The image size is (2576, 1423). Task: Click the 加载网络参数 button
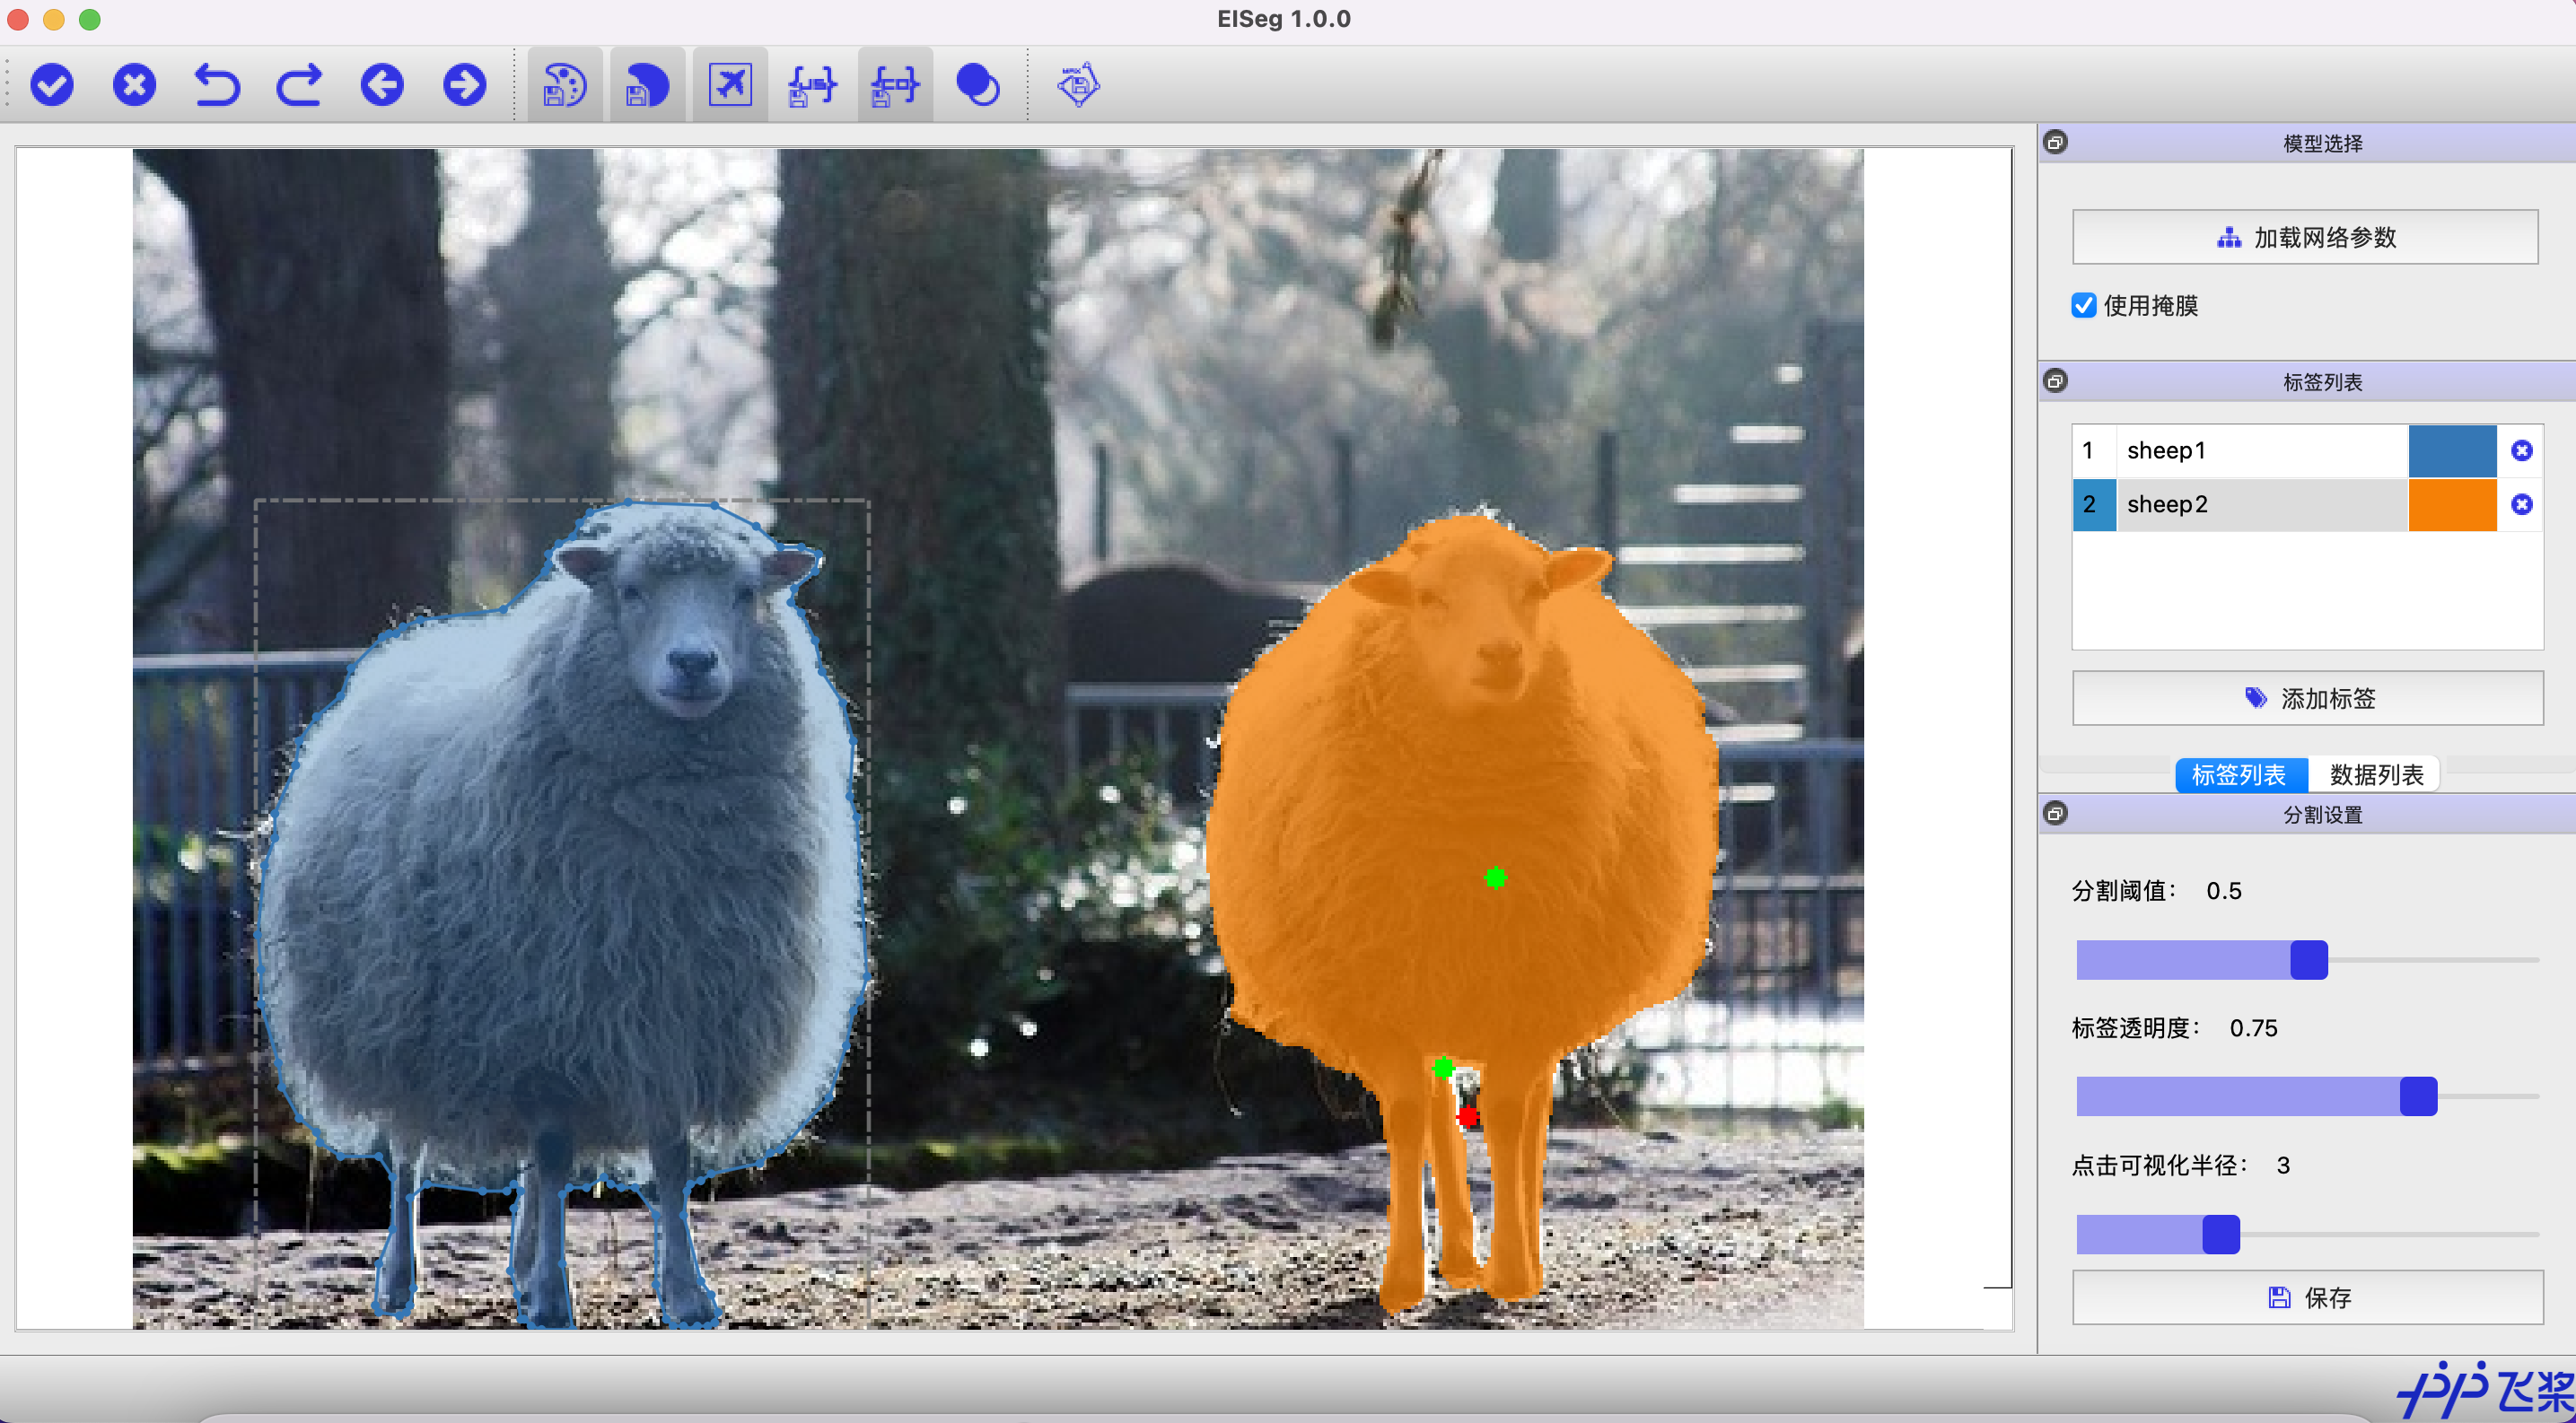point(2305,238)
